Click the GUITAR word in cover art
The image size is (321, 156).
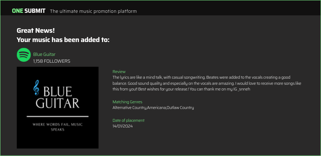pyautogui.click(x=57, y=103)
